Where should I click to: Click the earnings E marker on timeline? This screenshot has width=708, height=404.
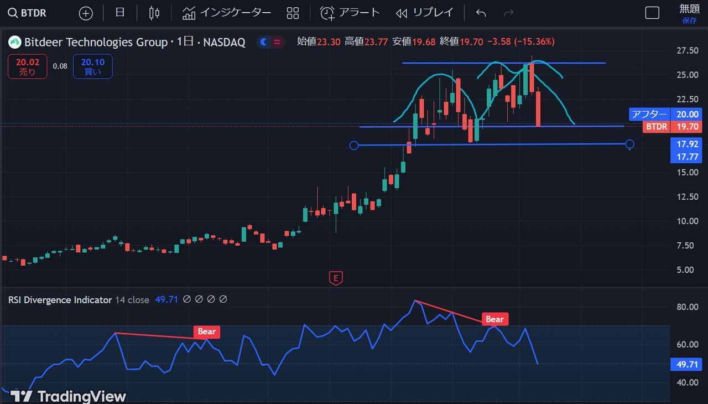tap(335, 278)
